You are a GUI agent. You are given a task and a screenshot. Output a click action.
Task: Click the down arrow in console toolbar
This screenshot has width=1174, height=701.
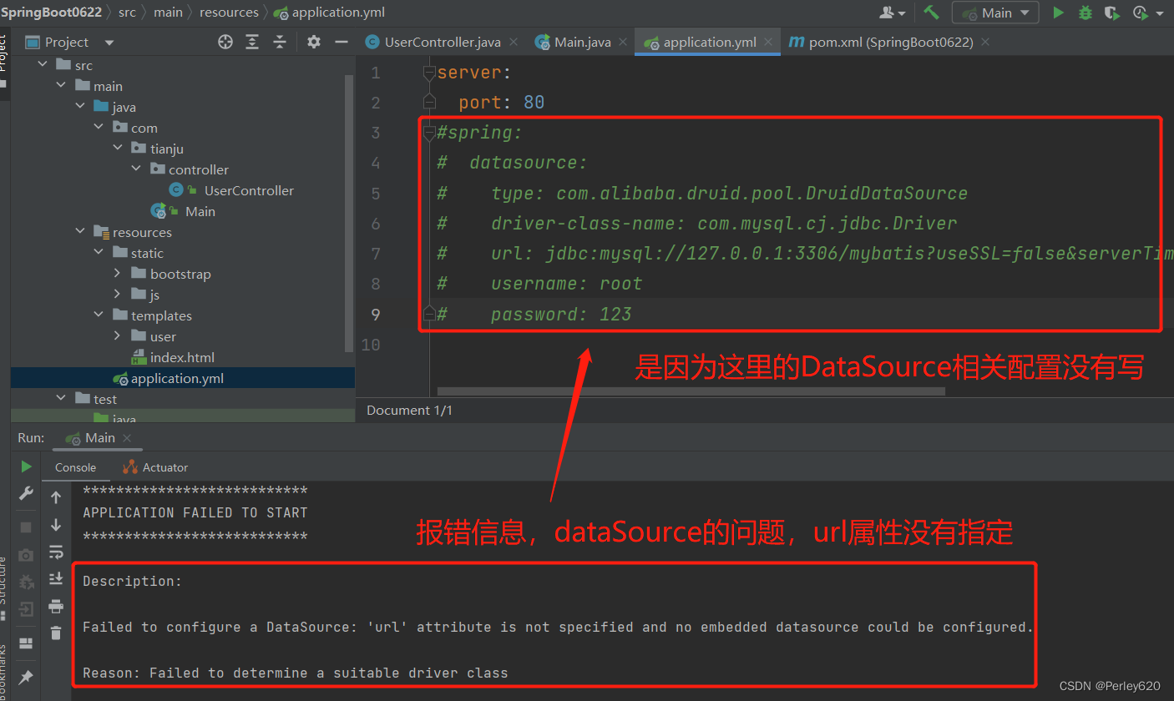click(x=56, y=525)
